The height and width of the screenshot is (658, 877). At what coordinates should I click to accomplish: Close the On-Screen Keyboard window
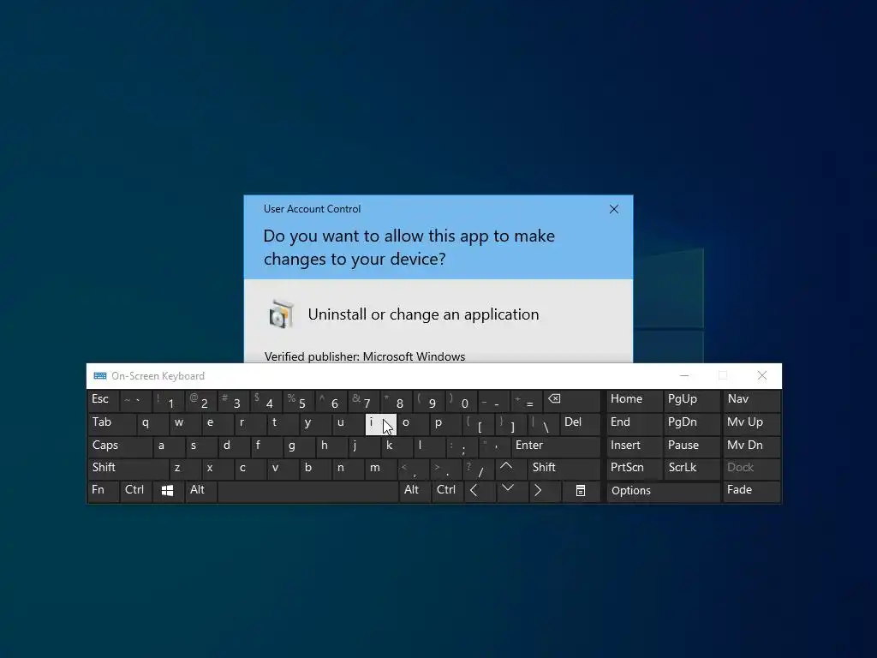(761, 376)
